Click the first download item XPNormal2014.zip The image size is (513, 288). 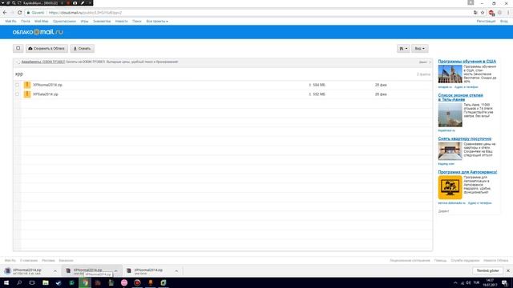pos(27,271)
